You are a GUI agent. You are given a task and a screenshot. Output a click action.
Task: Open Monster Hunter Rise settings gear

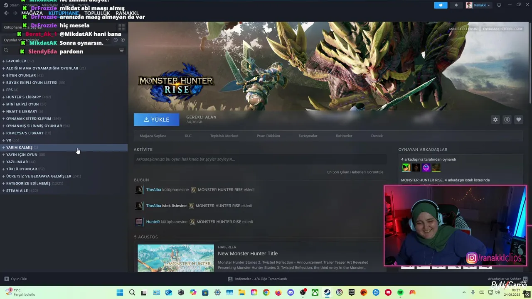pyautogui.click(x=495, y=120)
